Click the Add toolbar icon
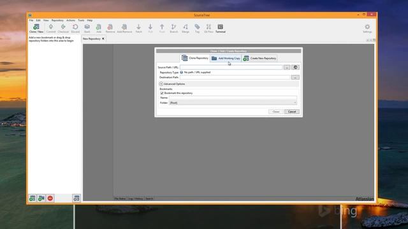 (x=99, y=28)
